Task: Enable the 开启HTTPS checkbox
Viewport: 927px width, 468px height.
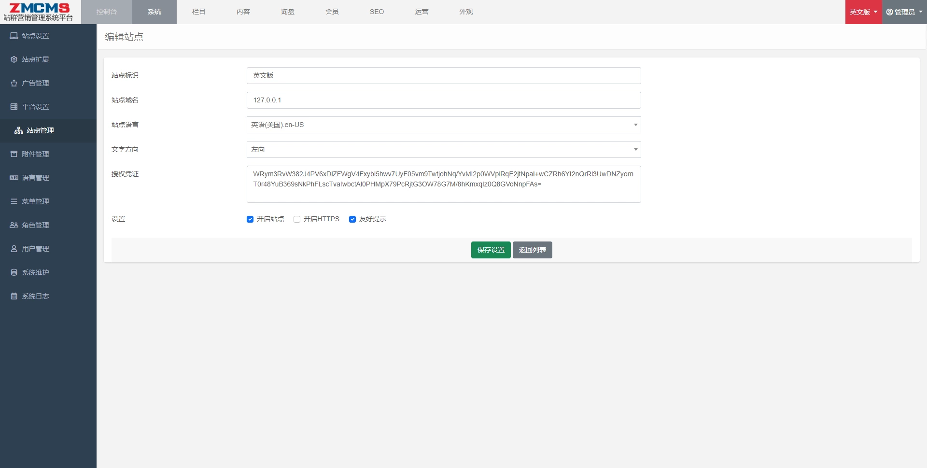Action: 297,219
